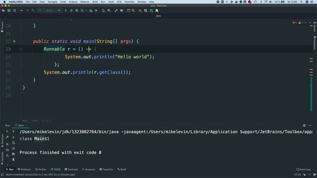Click the Open folder icon in toolbar

coord(3,10)
